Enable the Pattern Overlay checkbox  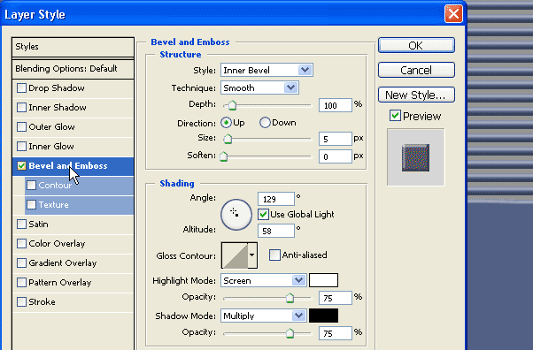pos(21,282)
